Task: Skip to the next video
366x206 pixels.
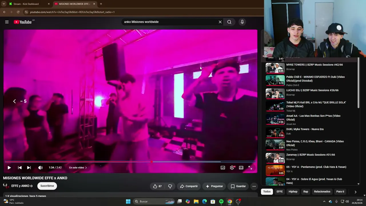Action: coord(29,168)
